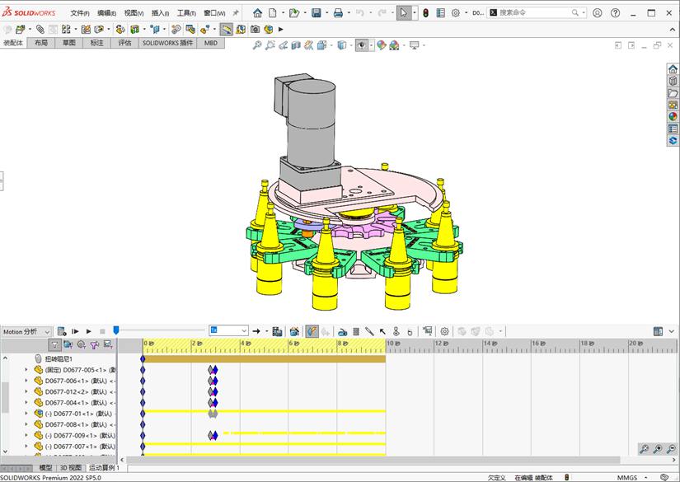
Task: Print the document using the printer icon
Action: (338, 13)
